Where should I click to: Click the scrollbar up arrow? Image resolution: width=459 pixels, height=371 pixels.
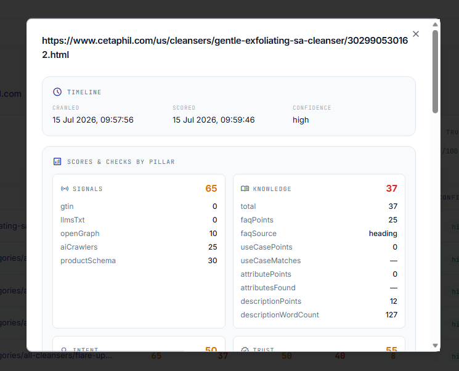[x=436, y=25]
